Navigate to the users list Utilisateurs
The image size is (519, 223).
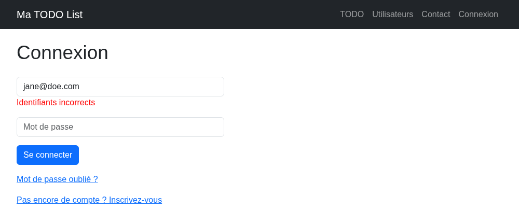(392, 14)
